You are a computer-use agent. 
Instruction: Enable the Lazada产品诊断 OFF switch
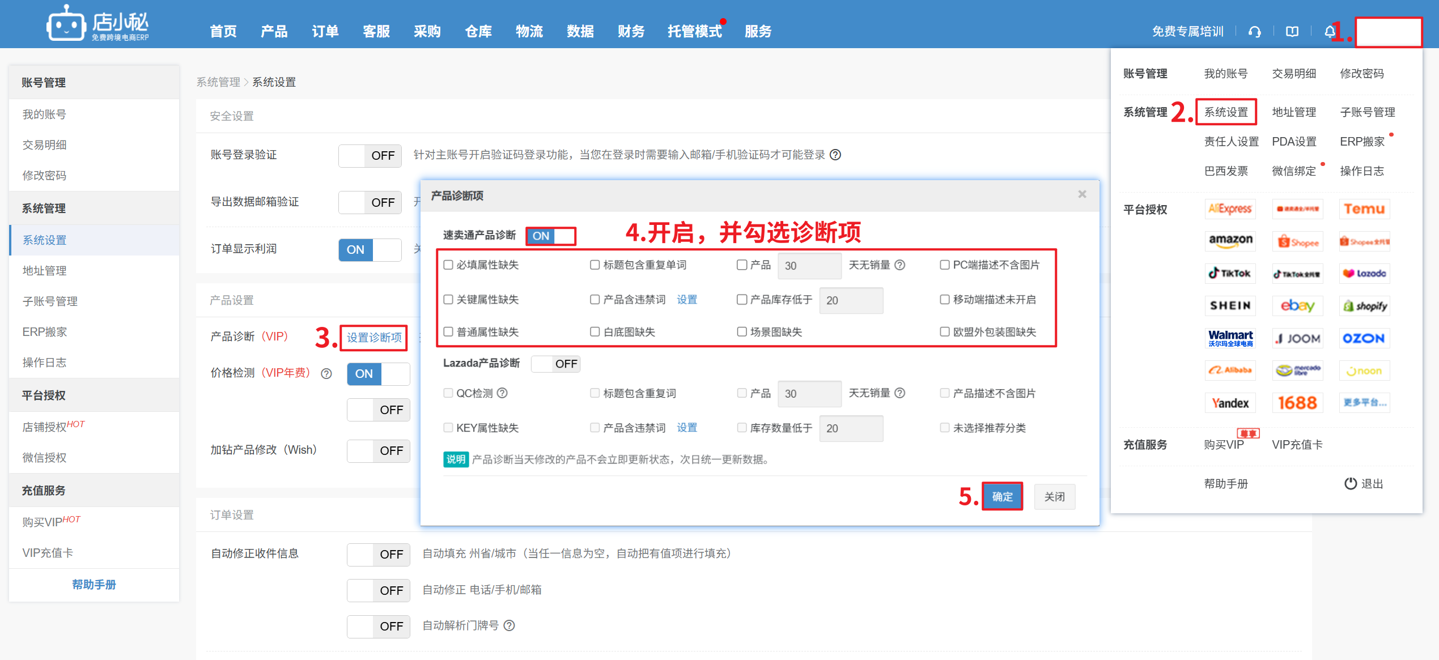pyautogui.click(x=555, y=364)
